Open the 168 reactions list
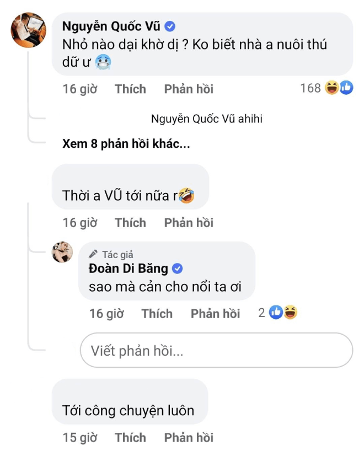This screenshot has height=451, width=364. click(312, 88)
